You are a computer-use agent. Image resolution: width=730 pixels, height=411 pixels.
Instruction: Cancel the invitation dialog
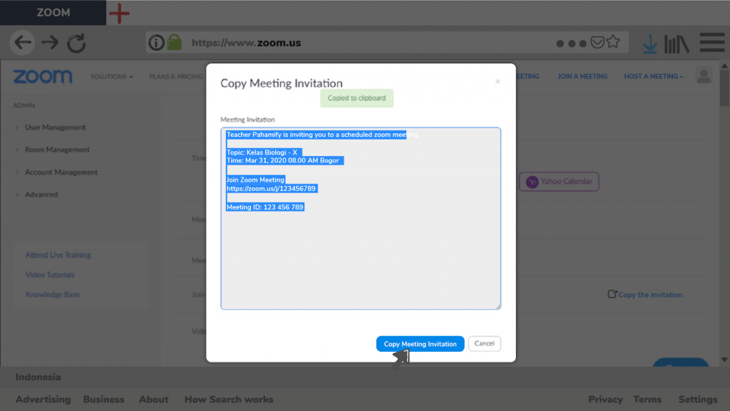tap(484, 343)
